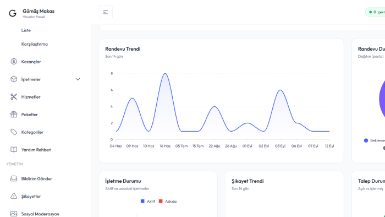Screen dimensions: 385x217
Task: Click the green online status badge
Action: (x=376, y=12)
